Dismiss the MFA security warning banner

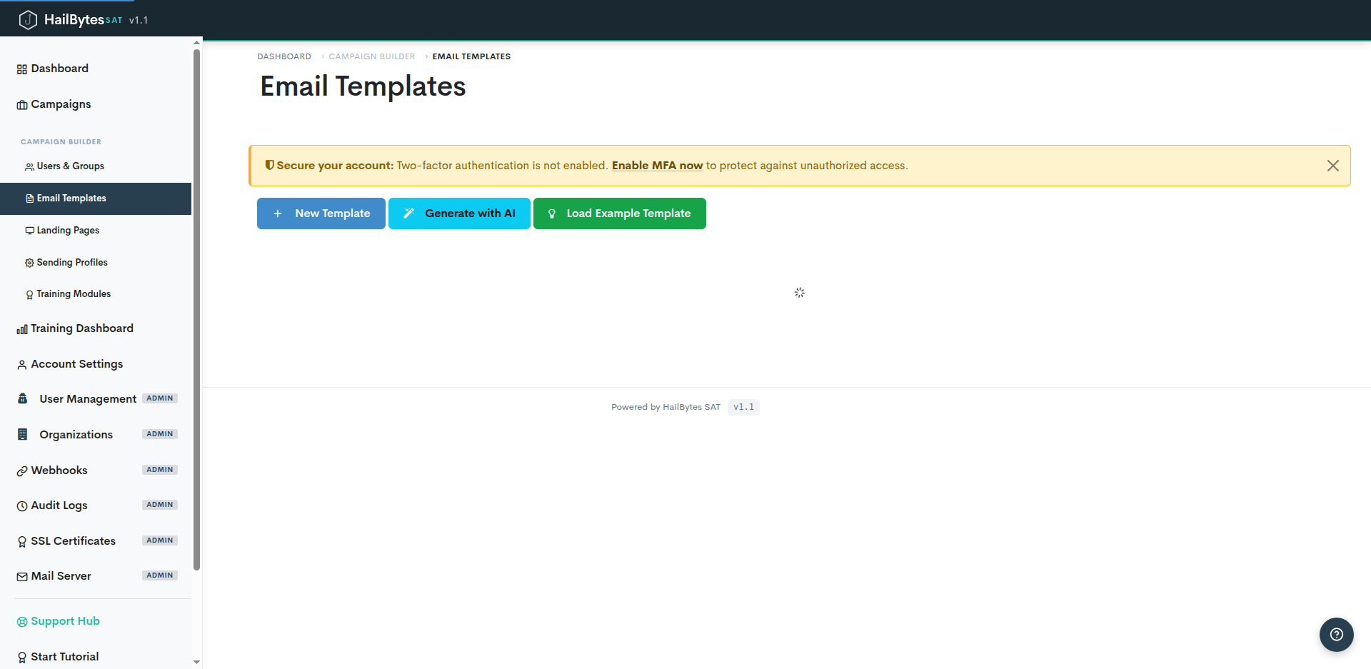[1332, 166]
